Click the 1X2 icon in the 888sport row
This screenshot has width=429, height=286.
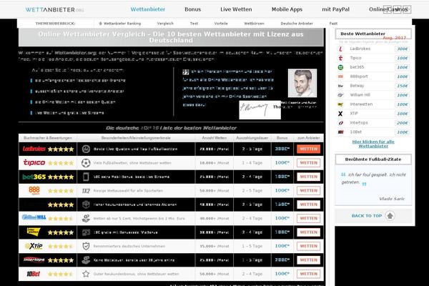pyautogui.click(x=86, y=191)
